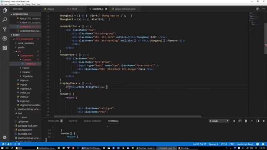This screenshot has height=150, width=267.
Task: Split the terminal panel
Action: tap(240, 121)
